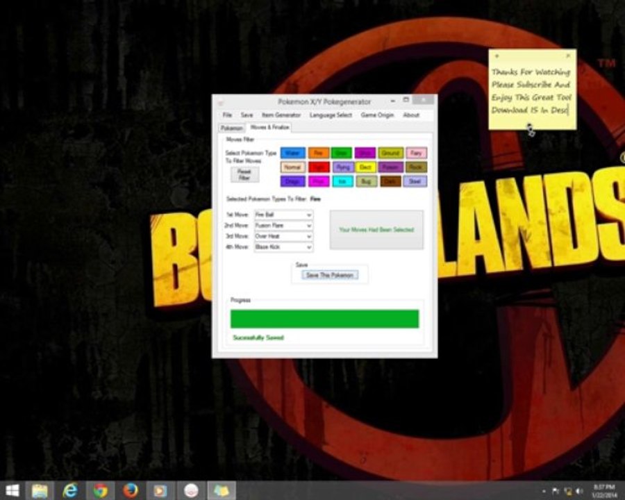Switch to the Pokemon tab
625x500 pixels.
click(x=231, y=128)
